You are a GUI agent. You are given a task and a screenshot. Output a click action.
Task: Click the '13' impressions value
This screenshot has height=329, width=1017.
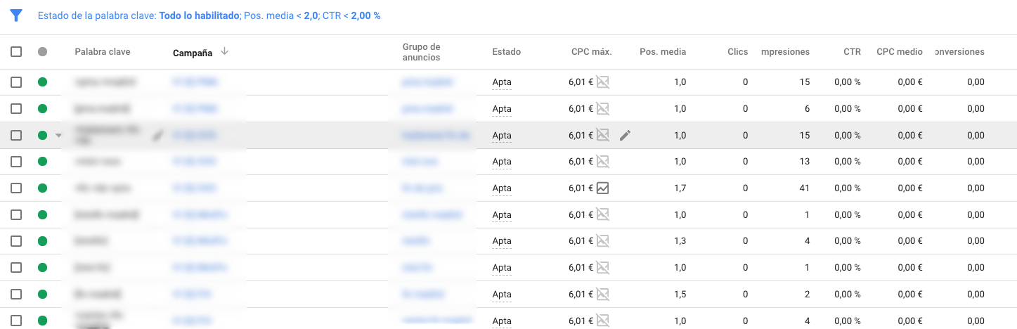pos(805,162)
